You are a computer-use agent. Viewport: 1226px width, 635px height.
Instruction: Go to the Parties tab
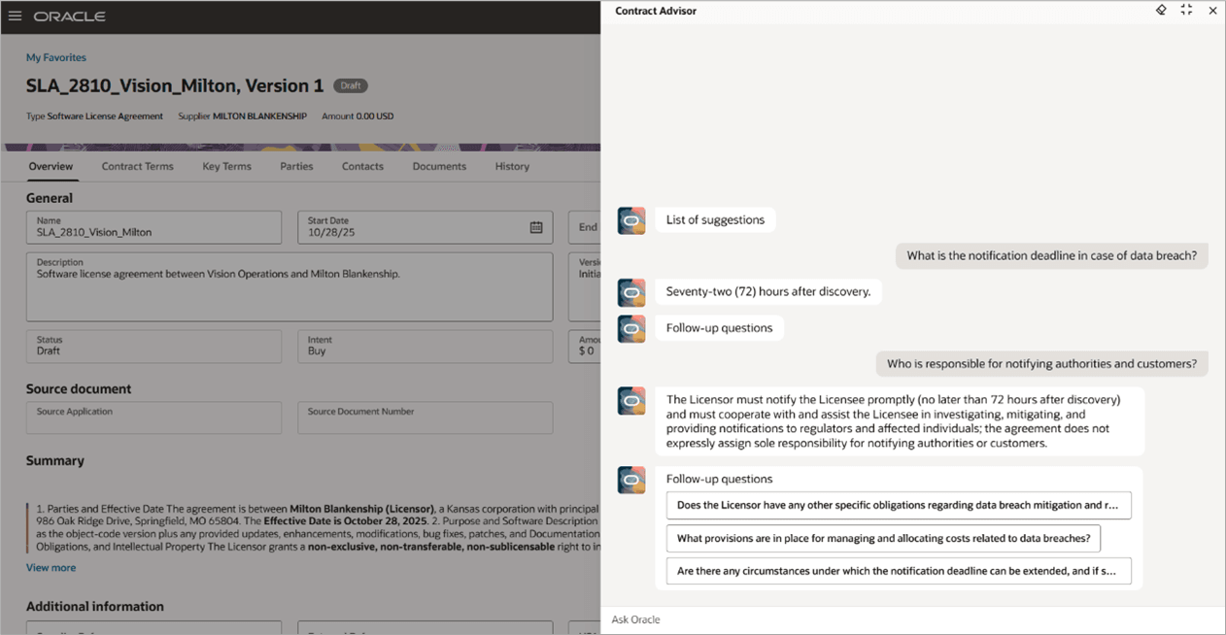pyautogui.click(x=296, y=166)
